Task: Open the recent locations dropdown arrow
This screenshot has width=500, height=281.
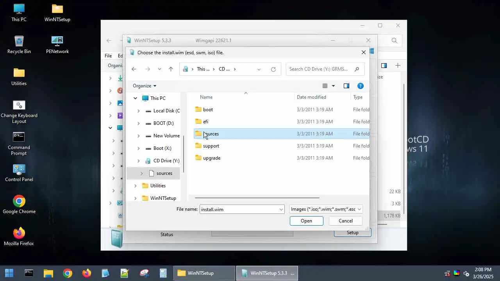Action: (x=159, y=69)
